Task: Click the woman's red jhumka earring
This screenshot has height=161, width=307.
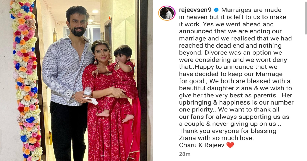Action: 96,61
